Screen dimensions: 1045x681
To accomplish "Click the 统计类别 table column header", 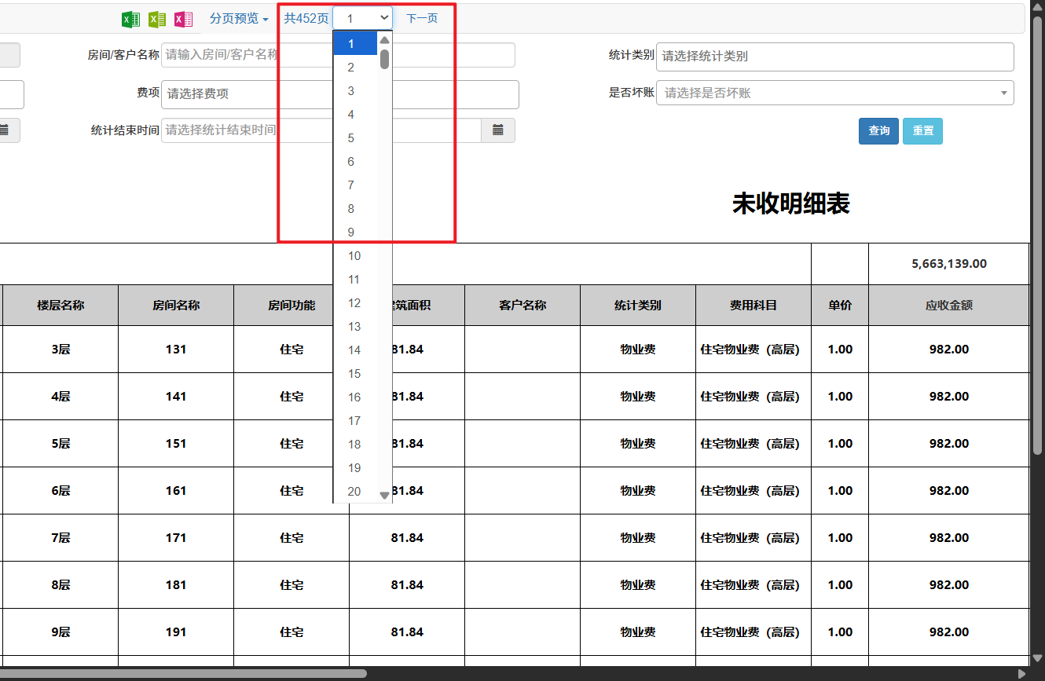I will (638, 305).
